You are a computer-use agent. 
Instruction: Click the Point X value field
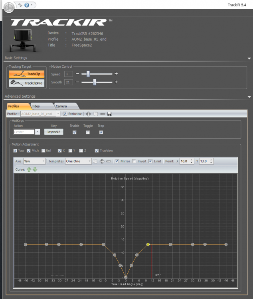[x=185, y=161]
